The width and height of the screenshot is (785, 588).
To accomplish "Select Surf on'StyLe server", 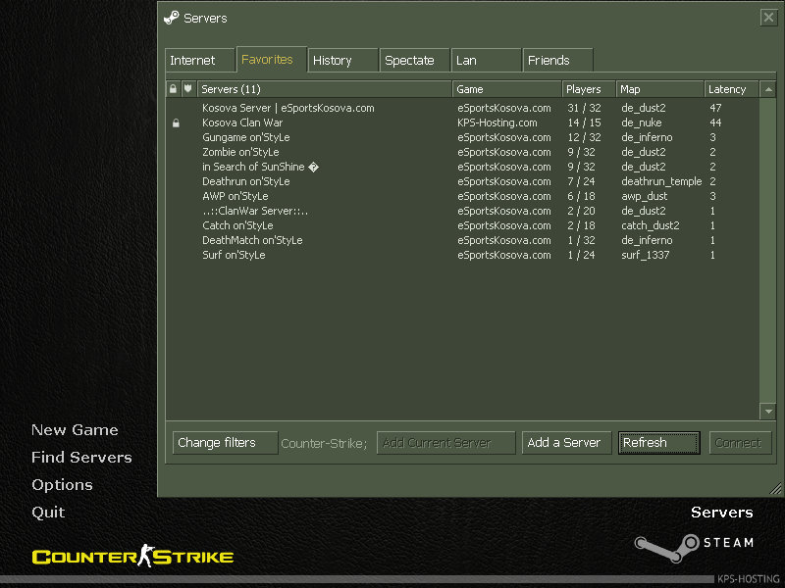I will (x=462, y=255).
